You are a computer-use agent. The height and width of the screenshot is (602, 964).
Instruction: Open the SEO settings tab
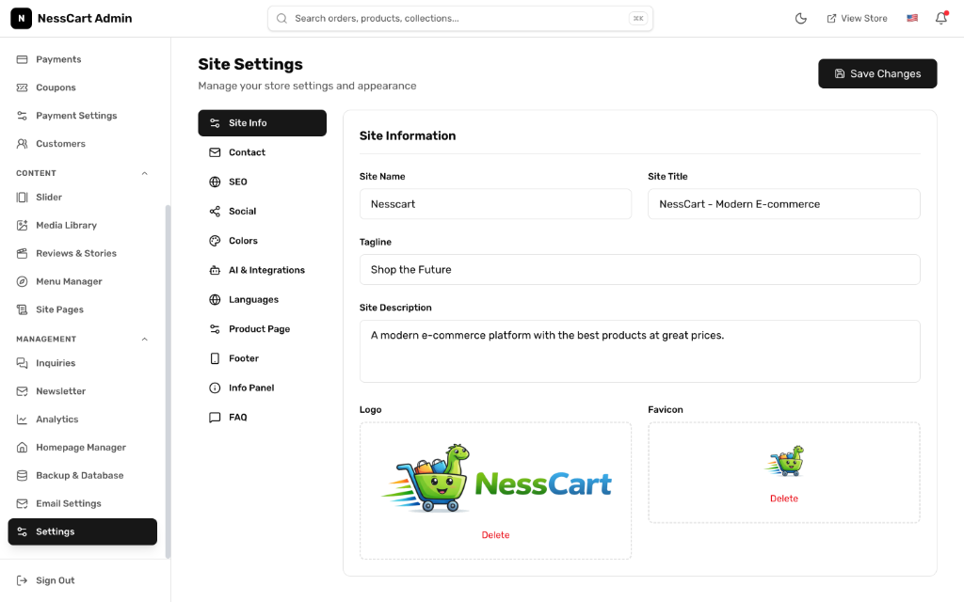[x=262, y=182]
